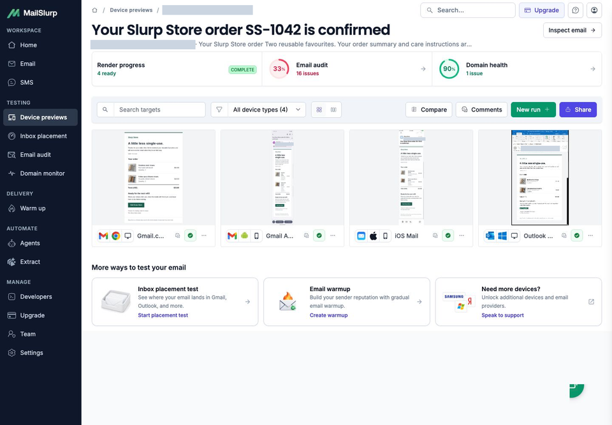Toggle green check on iOS Mail card

coord(448,236)
